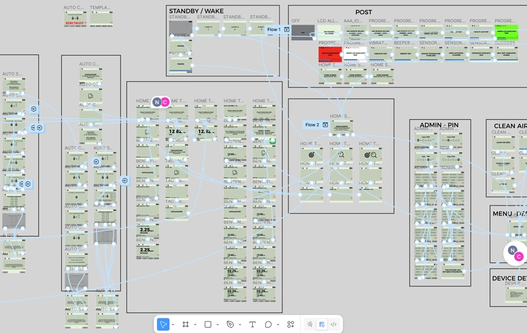This screenshot has height=333, width=527.
Task: Click the pink C avatar above the HOME frames
Action: pos(165,102)
